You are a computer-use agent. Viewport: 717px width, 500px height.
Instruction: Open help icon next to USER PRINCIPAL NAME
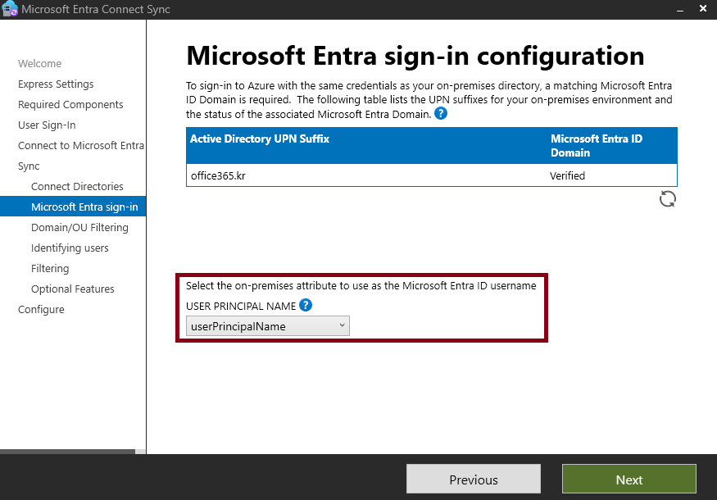click(306, 305)
